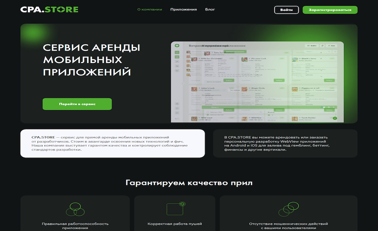The height and width of the screenshot is (231, 378).
Task: Click the Правильная работоспособность приложения label
Action: point(75,226)
